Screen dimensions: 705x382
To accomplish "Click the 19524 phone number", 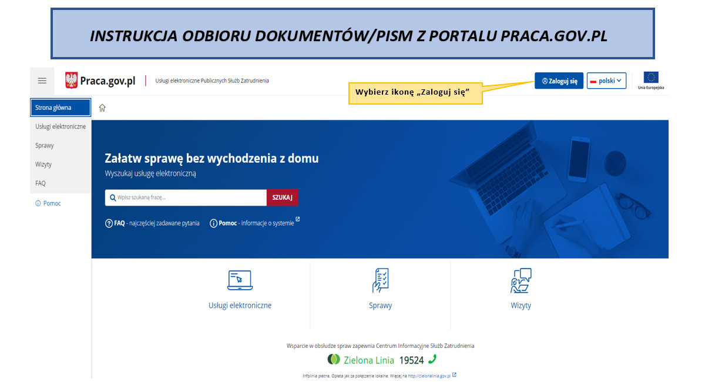I will pos(411,360).
